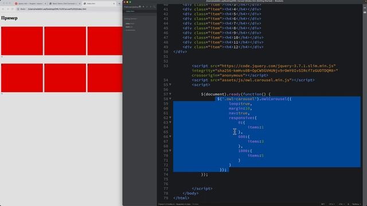Click second red carousel item in top row
Image resolution: width=367 pixels, height=206 pixels.
click(x=65, y=41)
